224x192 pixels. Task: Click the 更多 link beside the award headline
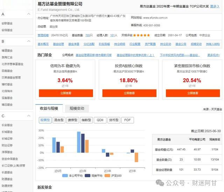(215, 6)
